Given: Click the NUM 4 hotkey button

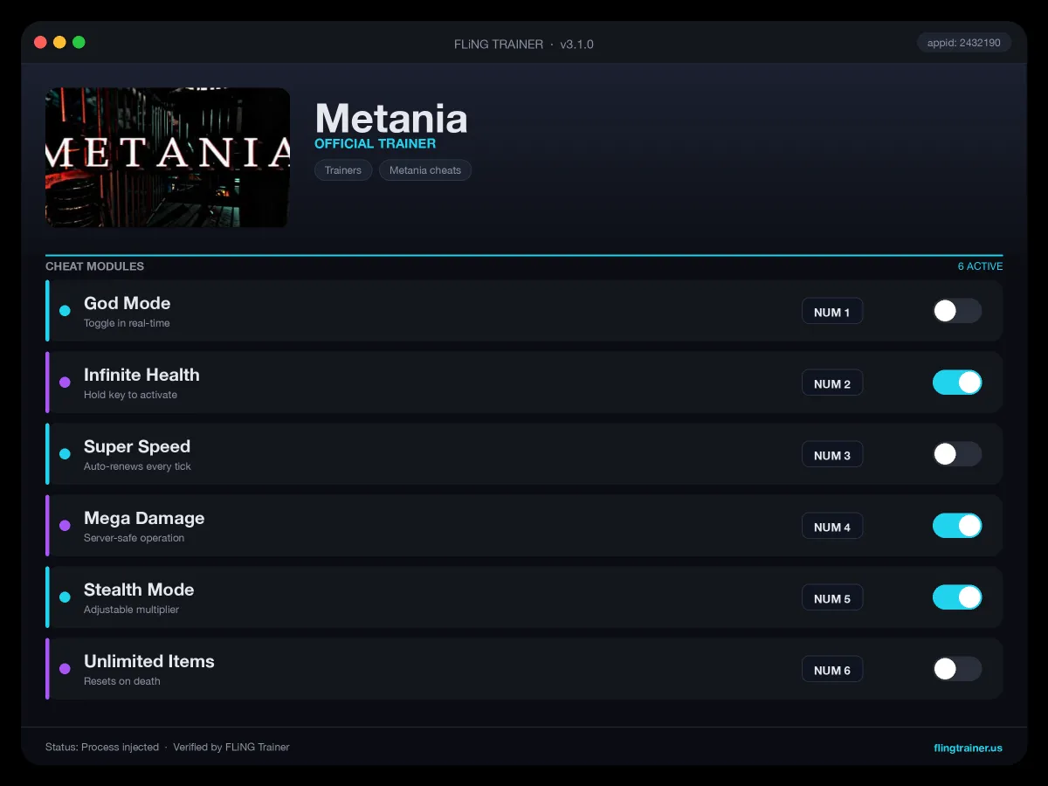Looking at the screenshot, I should pyautogui.click(x=832, y=527).
